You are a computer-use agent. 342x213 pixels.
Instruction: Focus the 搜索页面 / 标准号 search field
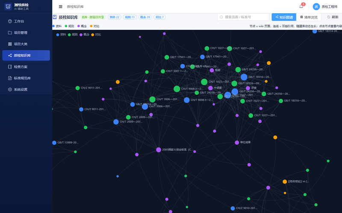(243, 17)
